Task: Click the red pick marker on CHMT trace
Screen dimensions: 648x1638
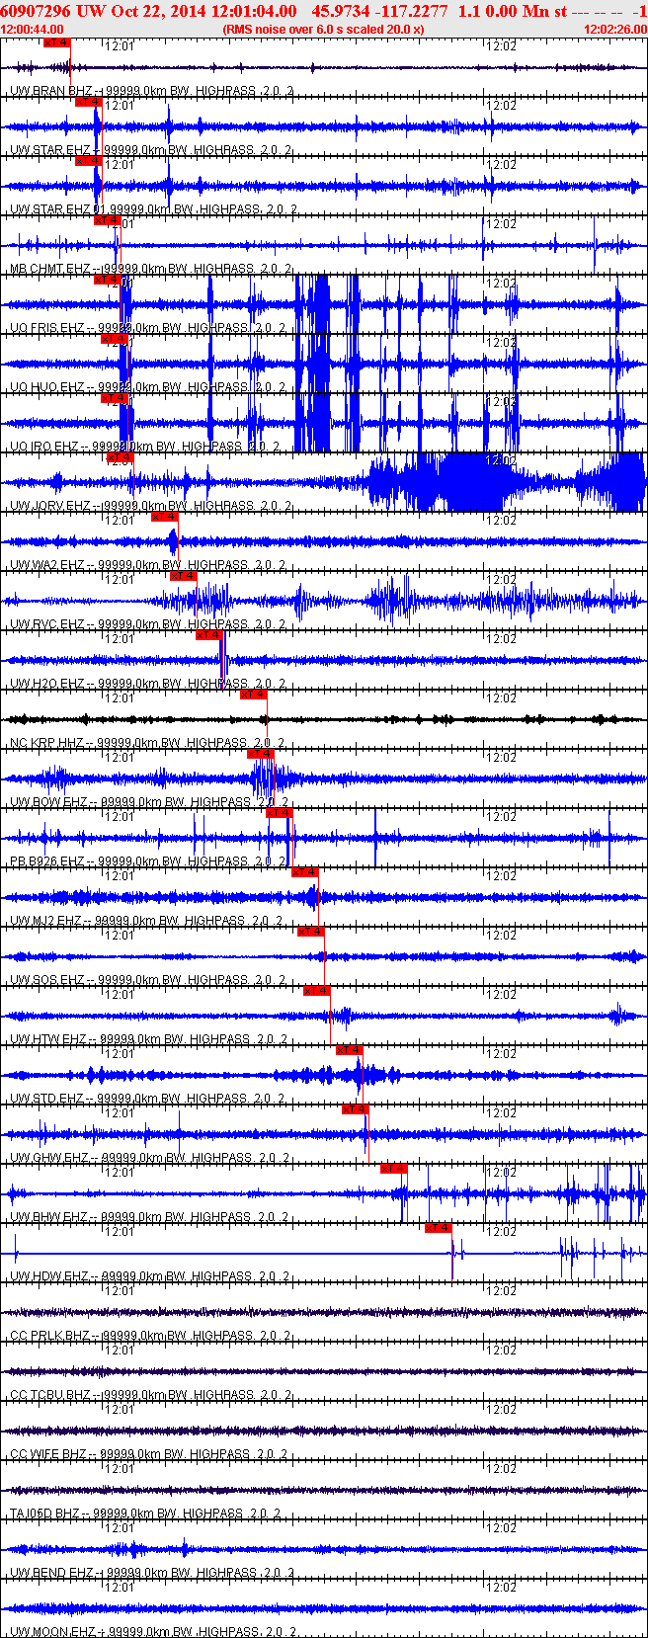Action: point(107,220)
